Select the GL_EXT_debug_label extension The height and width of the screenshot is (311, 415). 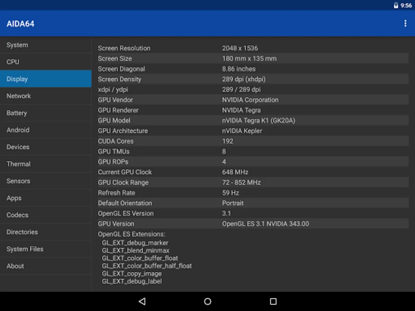pyautogui.click(x=132, y=281)
